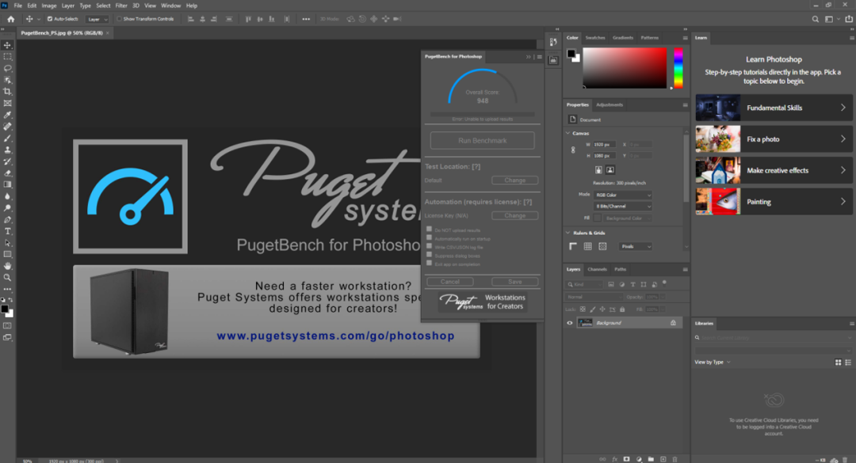
Task: Open the RGB Color mode dropdown
Action: point(623,195)
